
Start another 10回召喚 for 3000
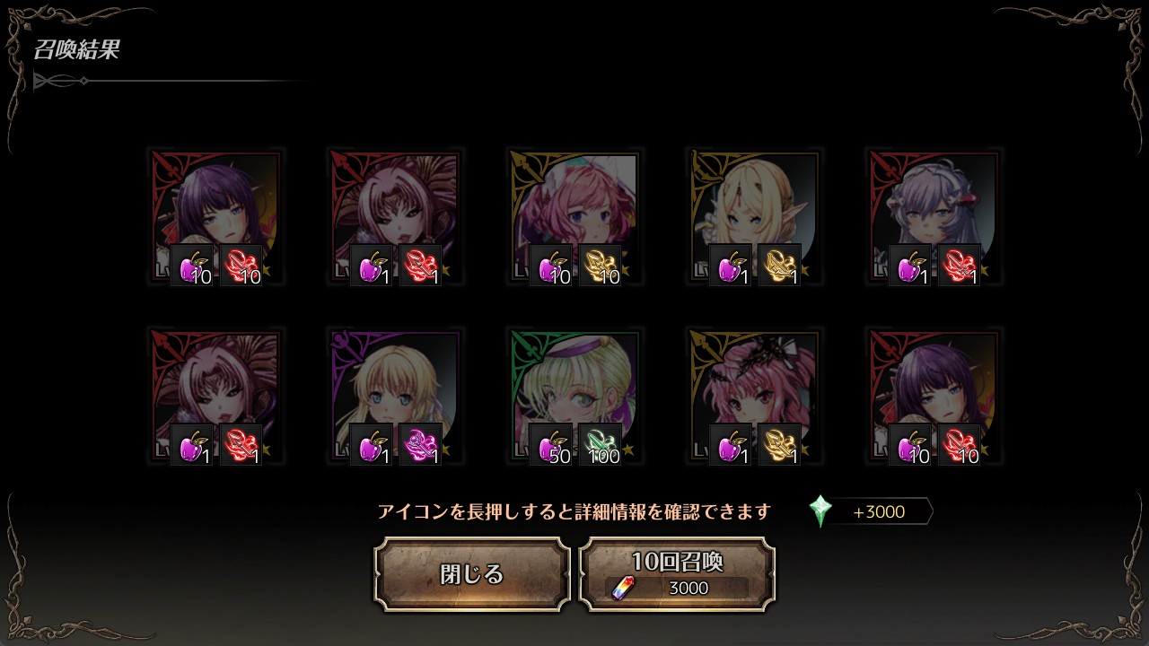678,574
